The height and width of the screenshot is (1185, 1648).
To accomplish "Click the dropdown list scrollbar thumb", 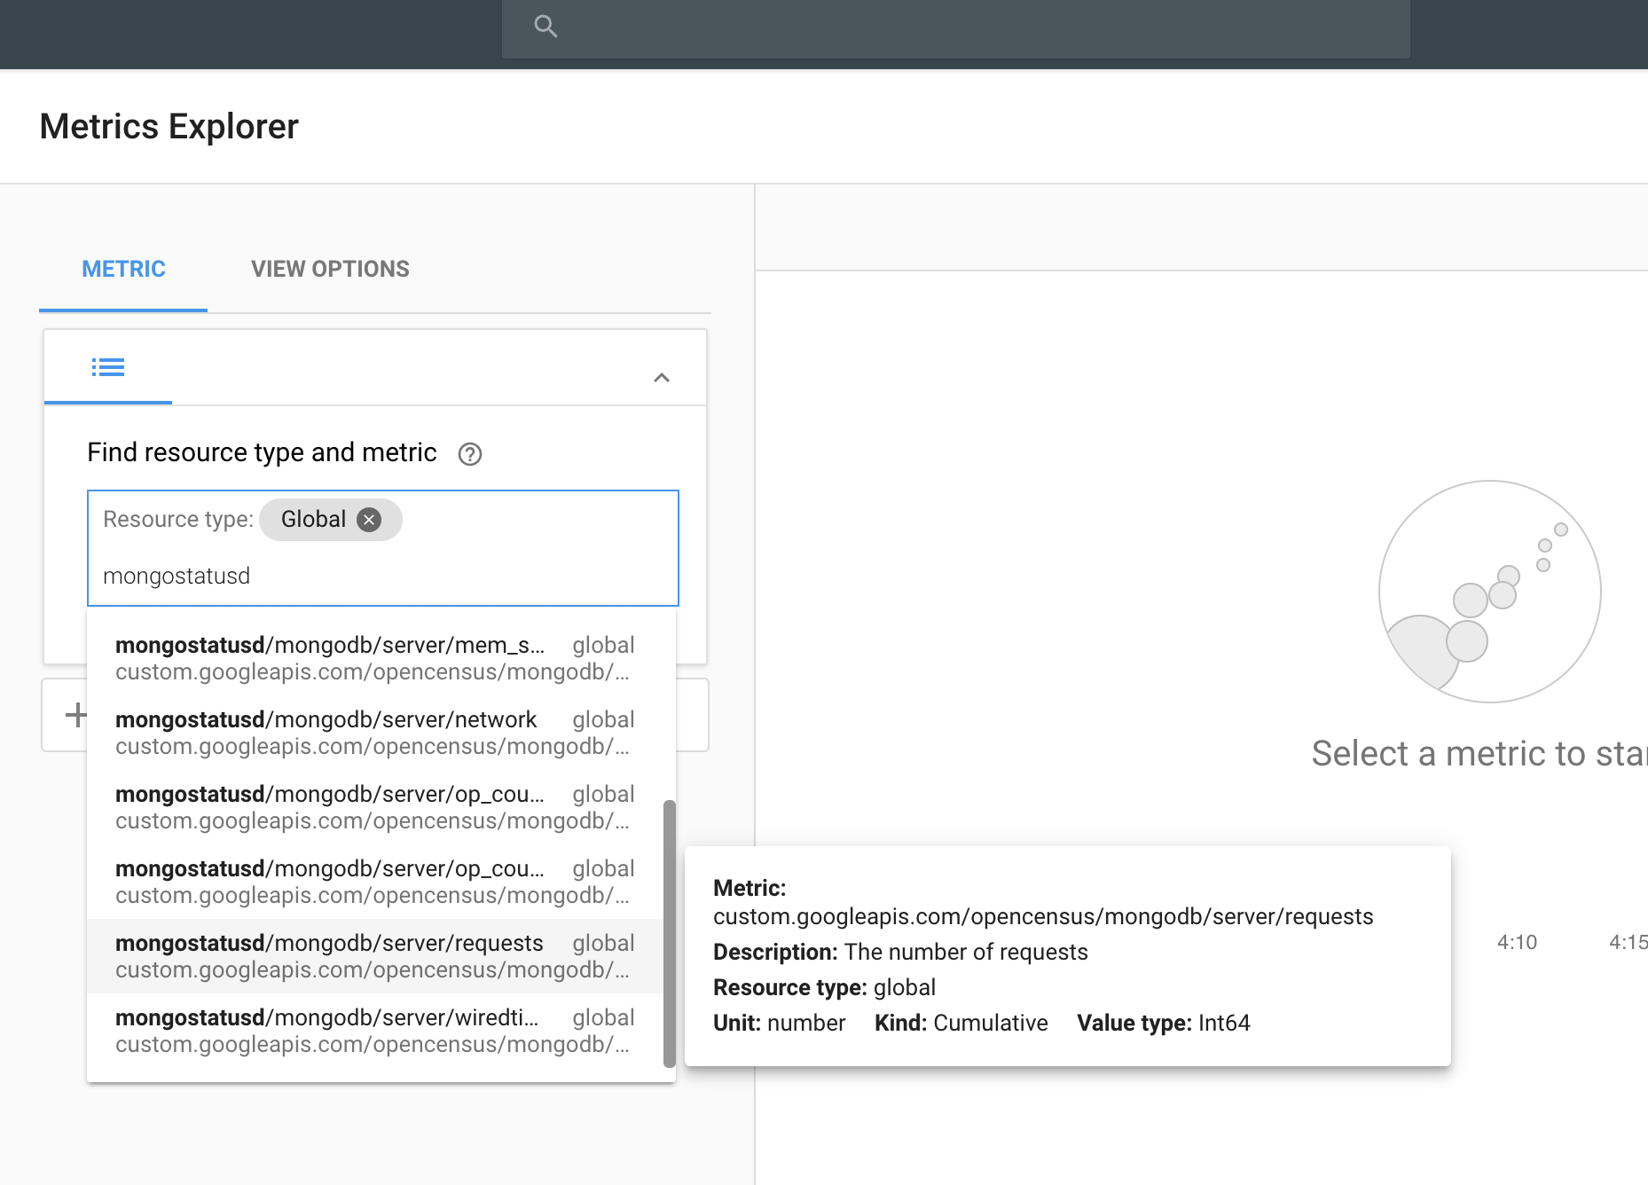I will (670, 933).
